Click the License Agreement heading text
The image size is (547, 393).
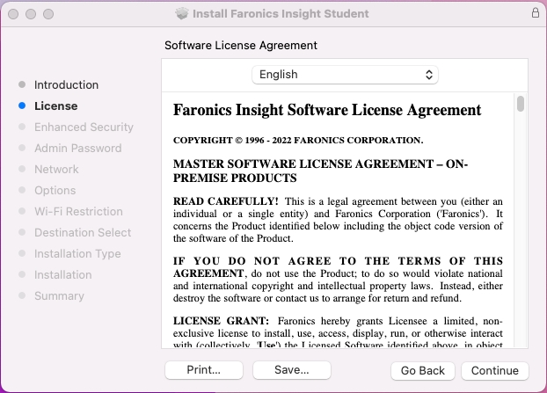tap(327, 110)
